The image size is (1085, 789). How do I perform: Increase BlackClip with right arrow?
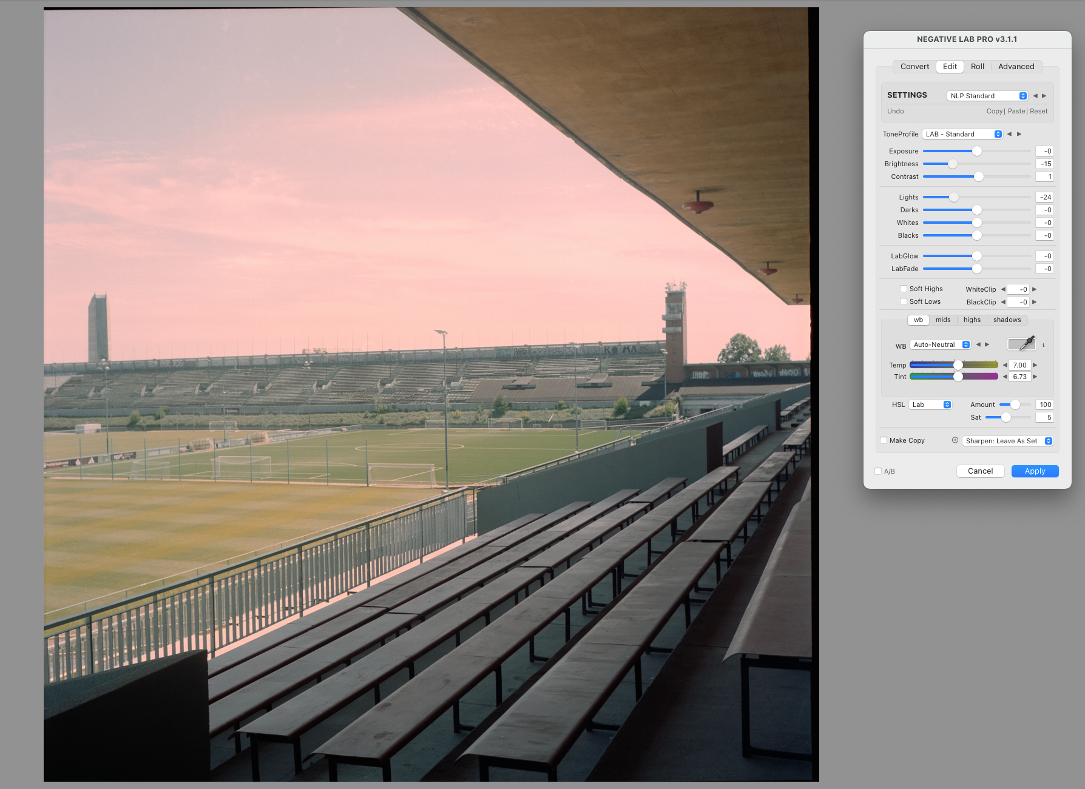(1035, 302)
